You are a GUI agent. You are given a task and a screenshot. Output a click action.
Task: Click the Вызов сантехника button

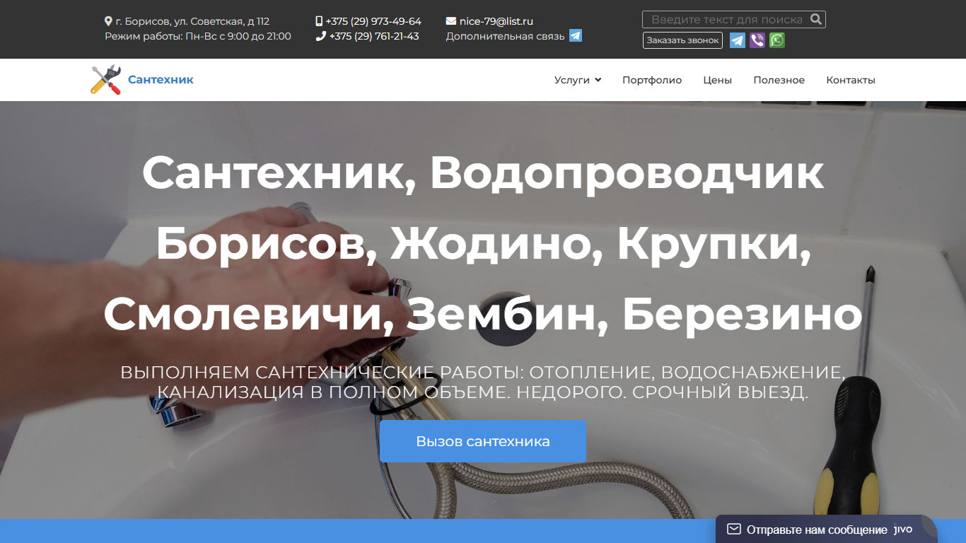tap(483, 441)
